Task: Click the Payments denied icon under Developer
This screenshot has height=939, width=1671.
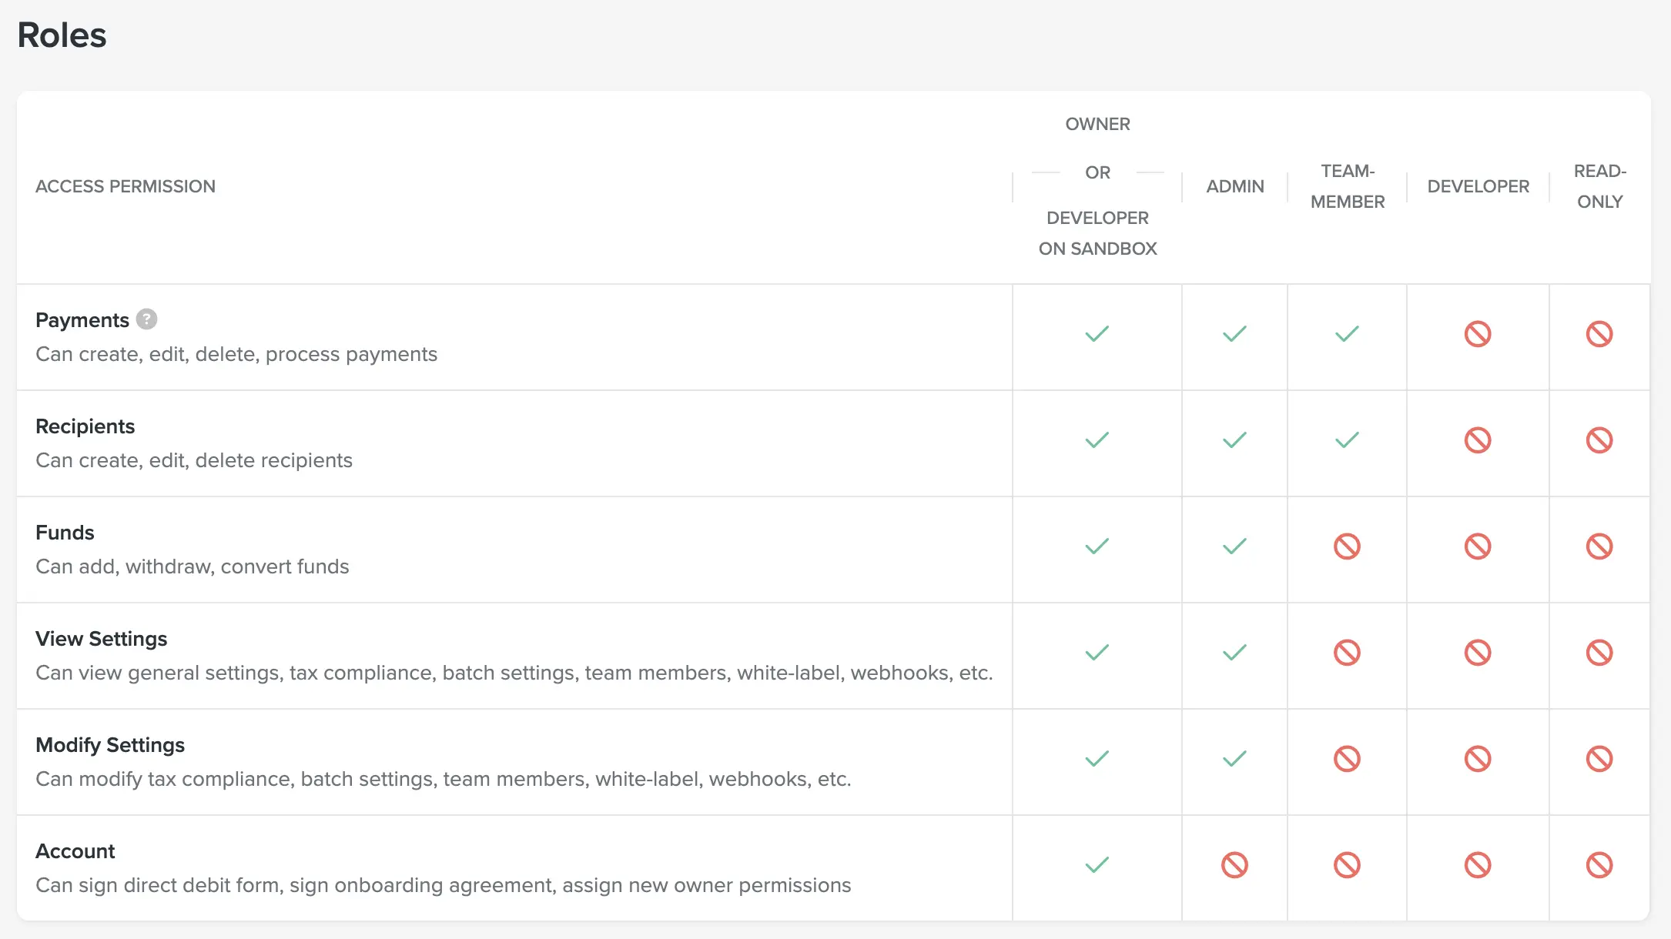Action: (x=1478, y=334)
